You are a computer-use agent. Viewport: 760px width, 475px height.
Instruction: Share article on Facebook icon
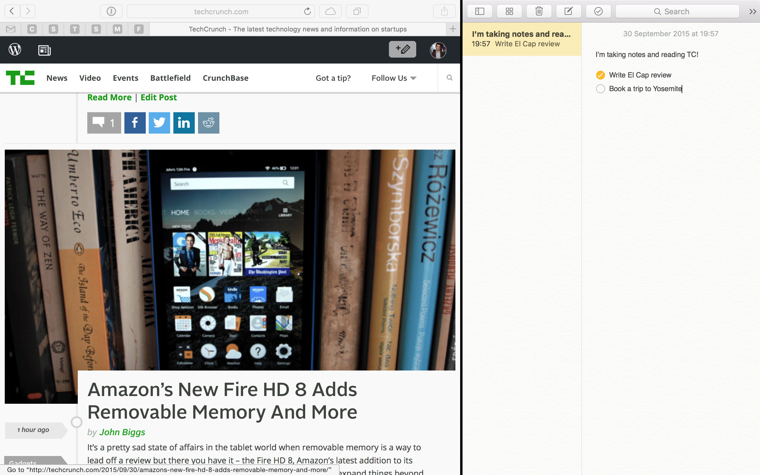click(x=135, y=123)
